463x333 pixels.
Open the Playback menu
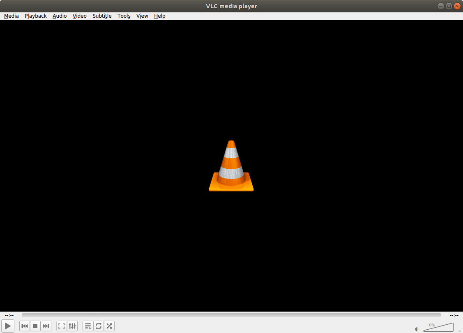36,16
